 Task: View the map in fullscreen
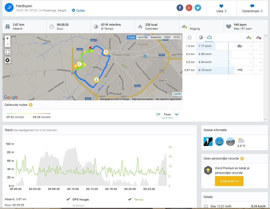point(8,52)
